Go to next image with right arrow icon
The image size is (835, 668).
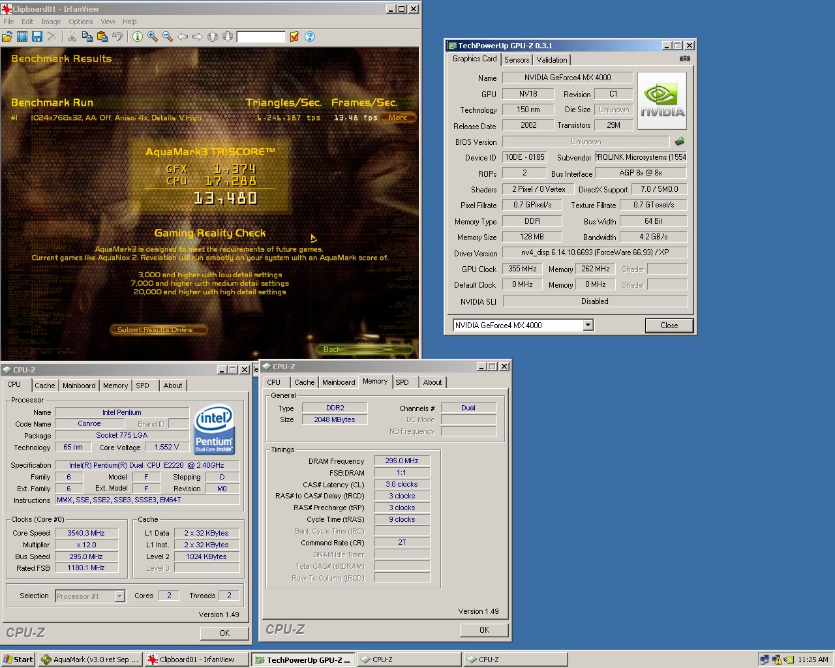198,37
